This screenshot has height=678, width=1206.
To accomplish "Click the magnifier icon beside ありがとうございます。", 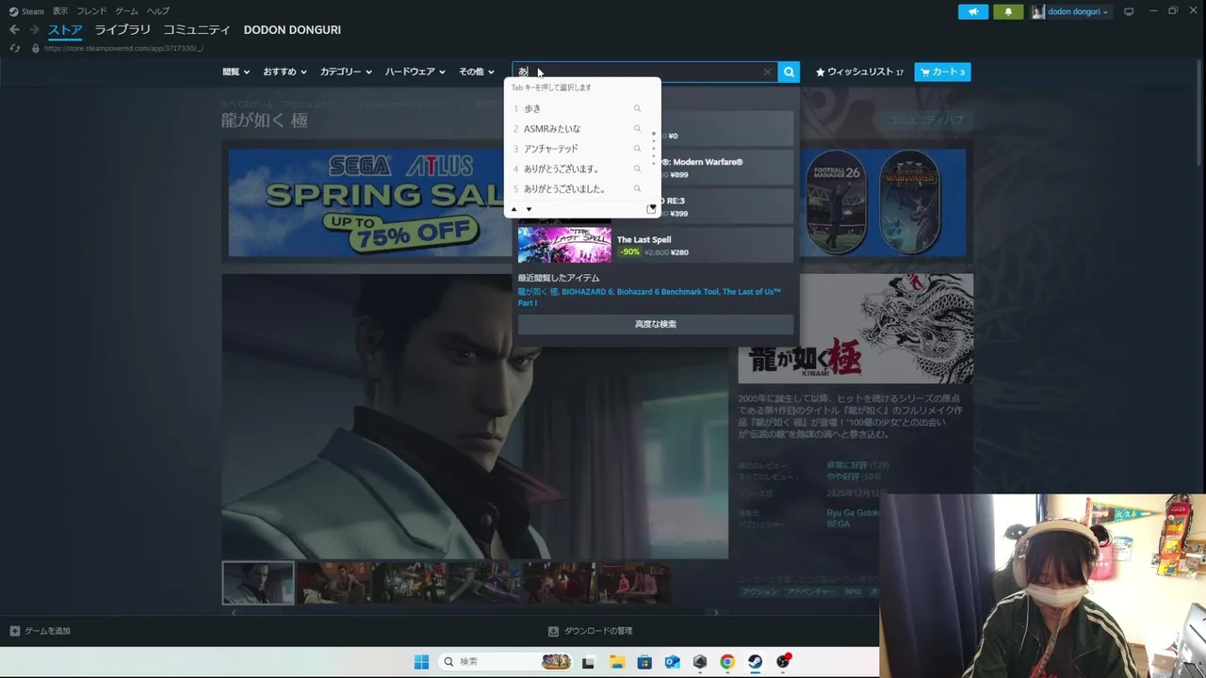I will coord(637,169).
